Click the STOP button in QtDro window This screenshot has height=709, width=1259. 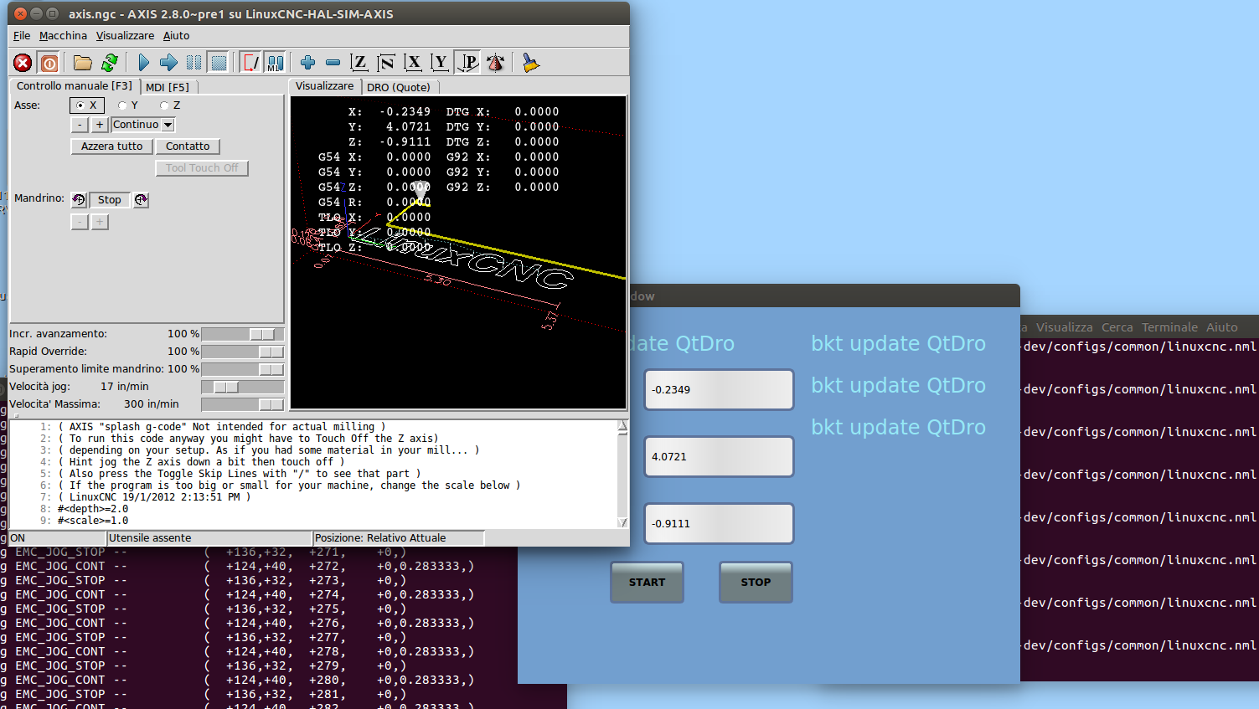756,583
